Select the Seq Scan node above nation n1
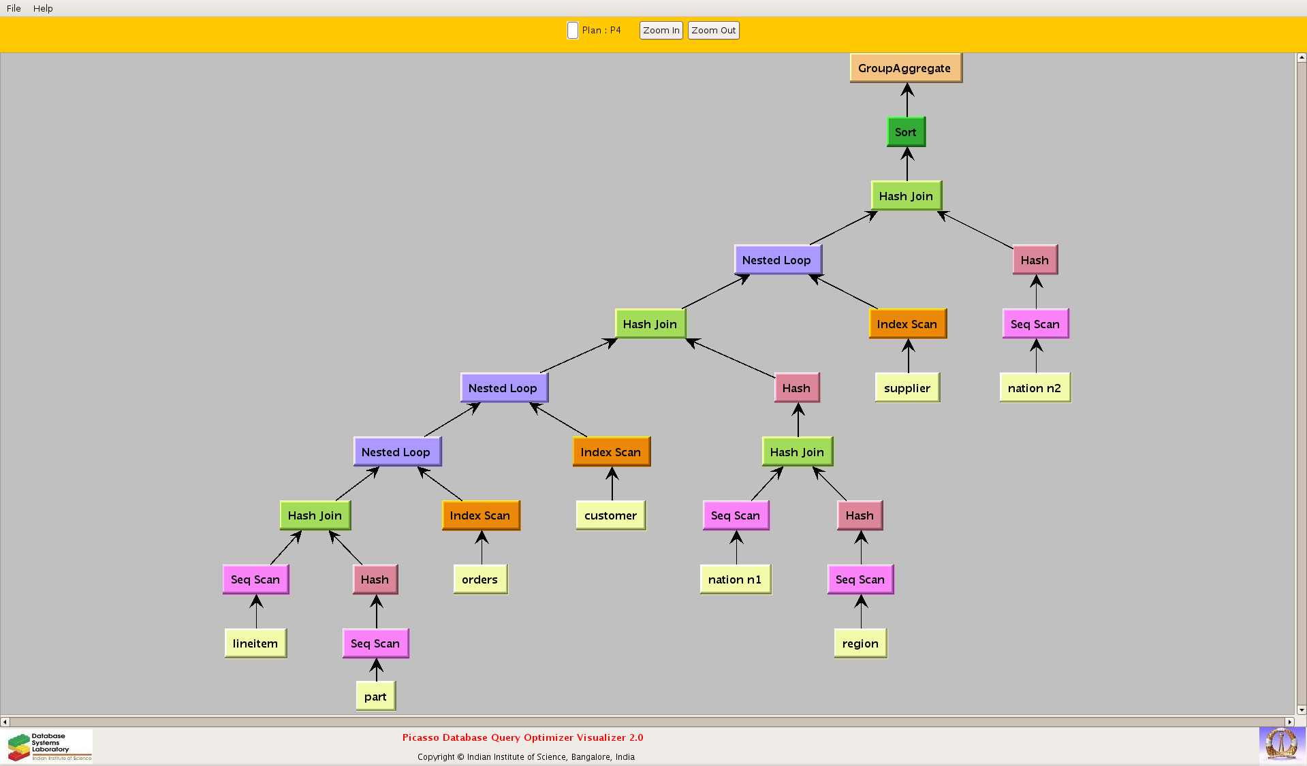1307x766 pixels. tap(736, 515)
